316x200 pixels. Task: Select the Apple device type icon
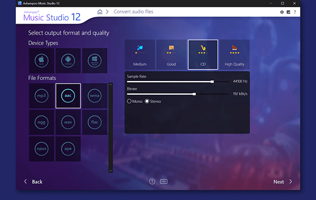point(42,61)
